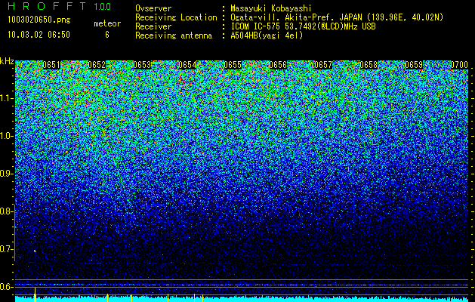Screen dimensions: 475x302
Task: Click the bright echo dot near 0.7 kHz
Action: (x=35, y=251)
